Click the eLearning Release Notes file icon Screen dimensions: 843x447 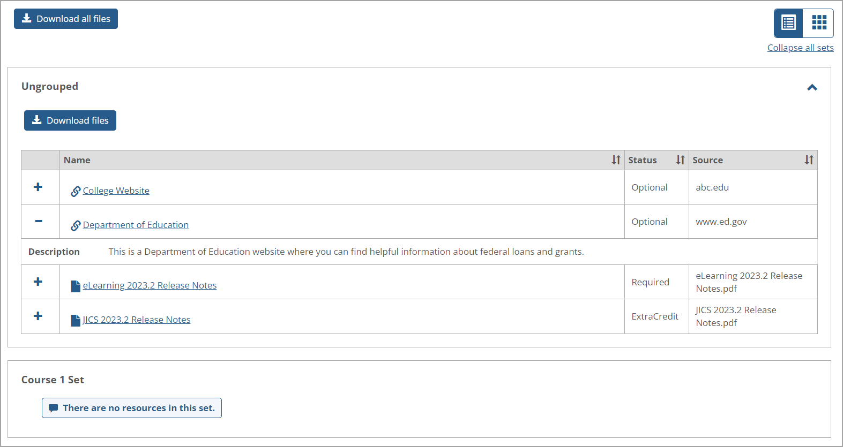pyautogui.click(x=76, y=286)
